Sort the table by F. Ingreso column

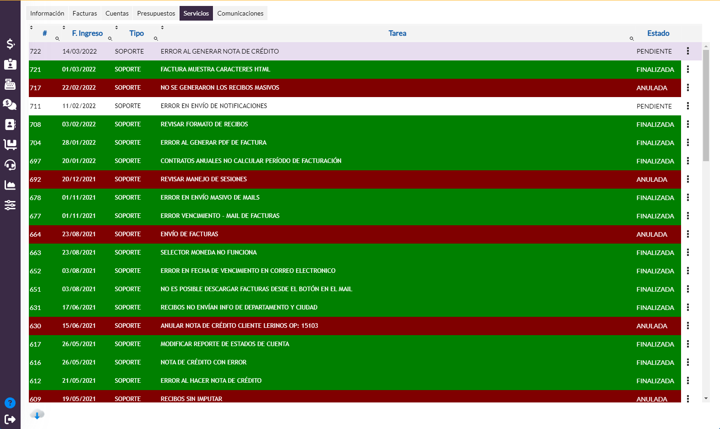pyautogui.click(x=87, y=33)
